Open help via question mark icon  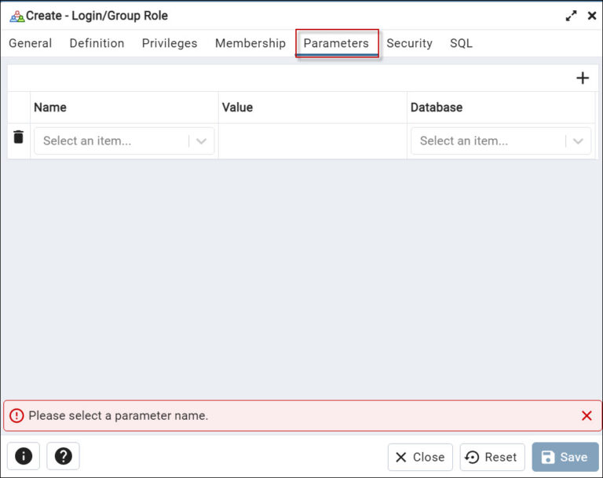63,456
